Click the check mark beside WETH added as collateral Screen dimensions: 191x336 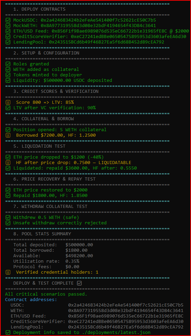tap(8, 70)
